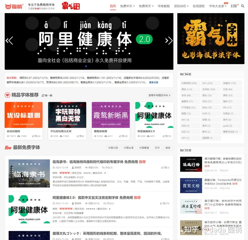This screenshot has height=240, width=248.
Task: Filter latest fonts by 日本
Action: click(x=157, y=148)
